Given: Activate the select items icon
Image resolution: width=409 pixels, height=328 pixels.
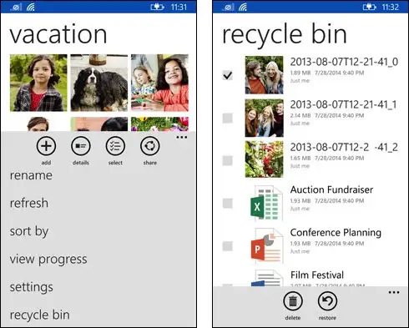Looking at the screenshot, I should point(115,146).
